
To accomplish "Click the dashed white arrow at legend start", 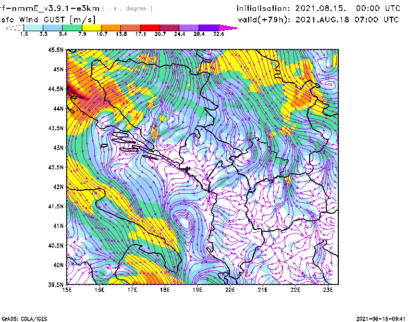I will [x=15, y=28].
